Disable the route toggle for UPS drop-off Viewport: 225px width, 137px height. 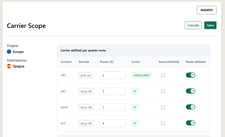pyautogui.click(x=191, y=91)
